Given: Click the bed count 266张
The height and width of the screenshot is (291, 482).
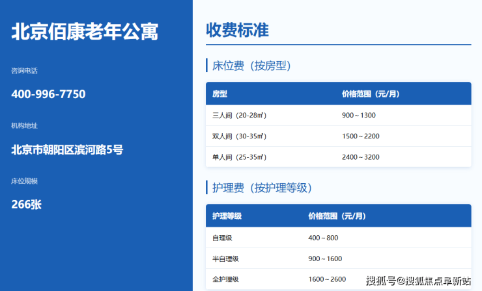Looking at the screenshot, I should tap(27, 205).
